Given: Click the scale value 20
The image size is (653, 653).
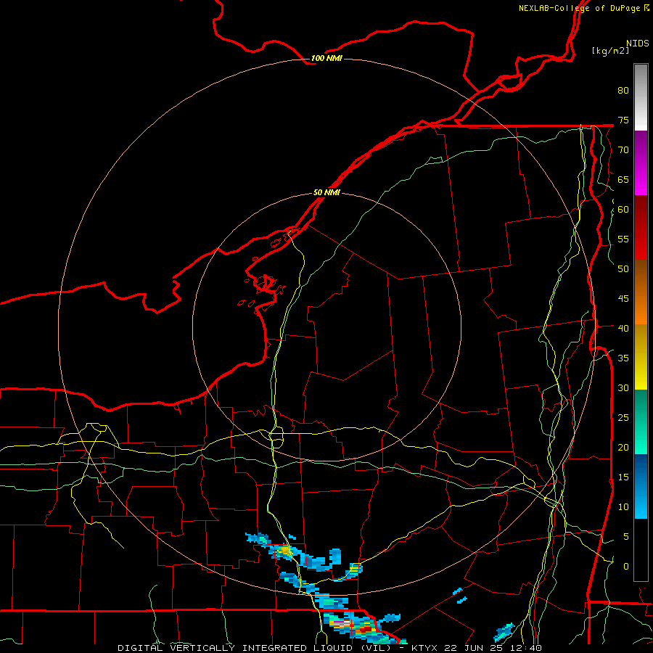Looking at the screenshot, I should coord(623,448).
